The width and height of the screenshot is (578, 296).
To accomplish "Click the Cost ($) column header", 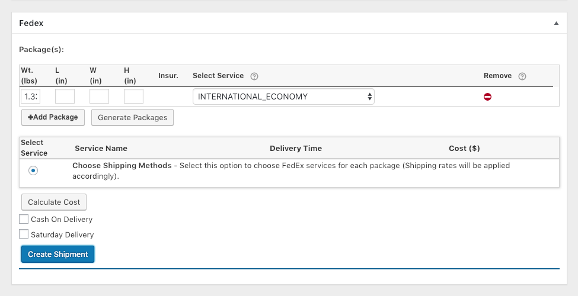I will coord(464,149).
